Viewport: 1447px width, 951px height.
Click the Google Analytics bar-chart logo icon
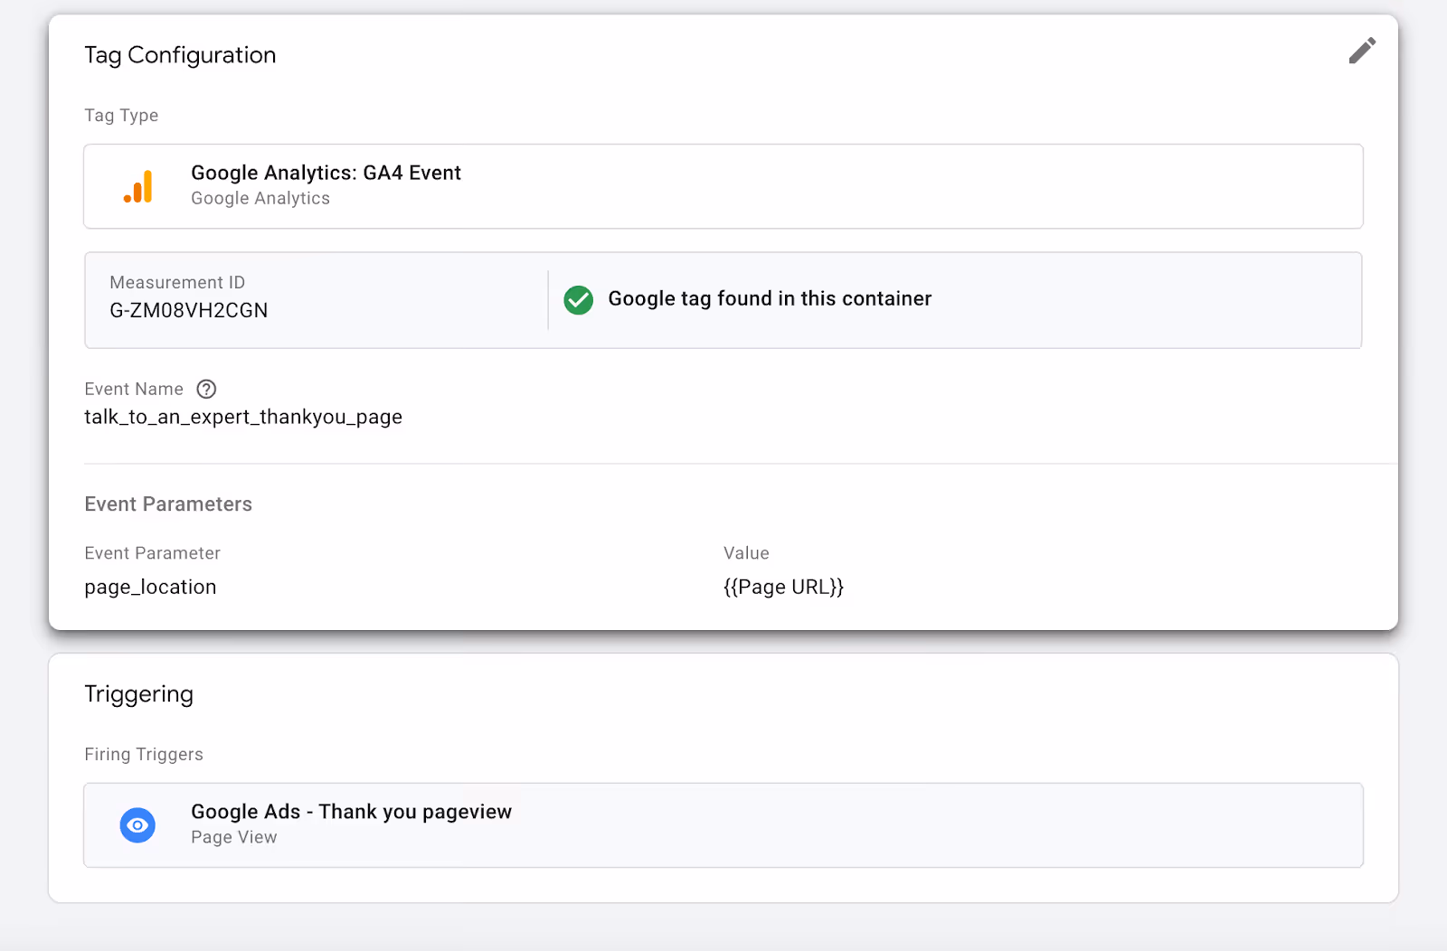[138, 187]
